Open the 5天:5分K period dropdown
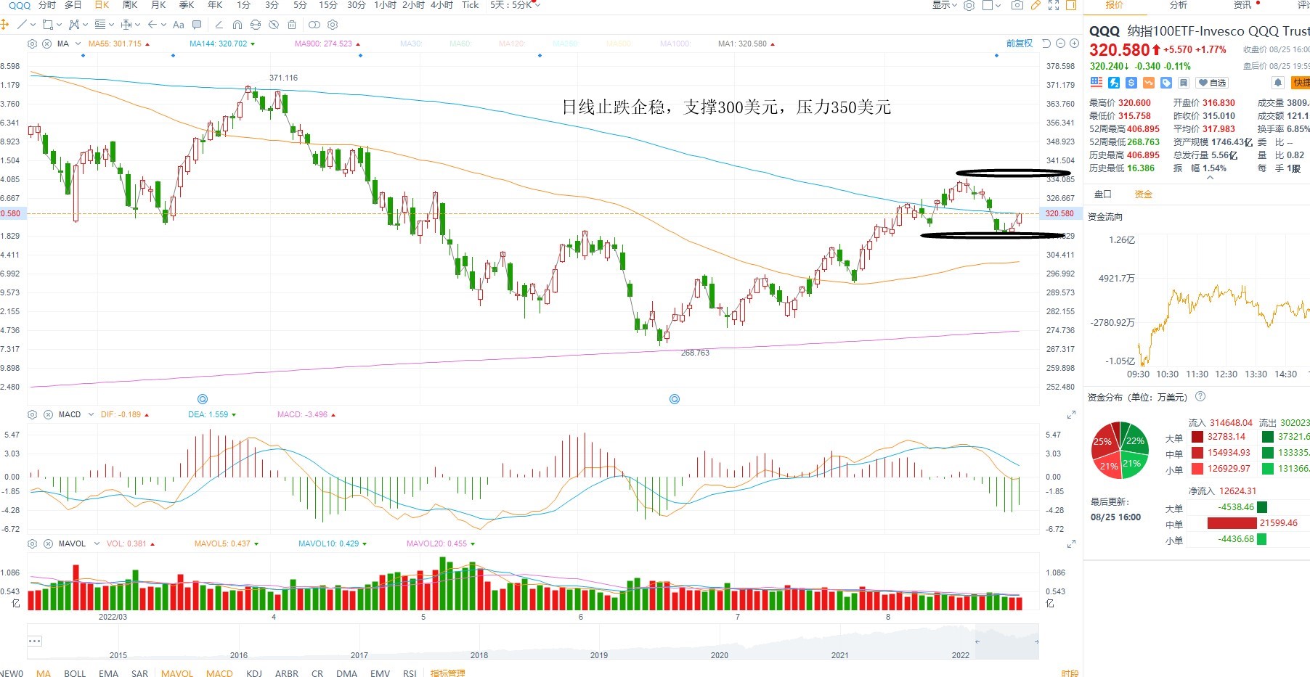 click(515, 5)
